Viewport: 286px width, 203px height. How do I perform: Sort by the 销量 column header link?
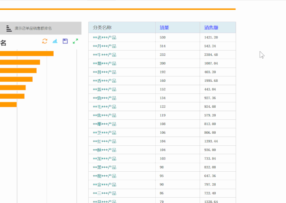coord(164,28)
